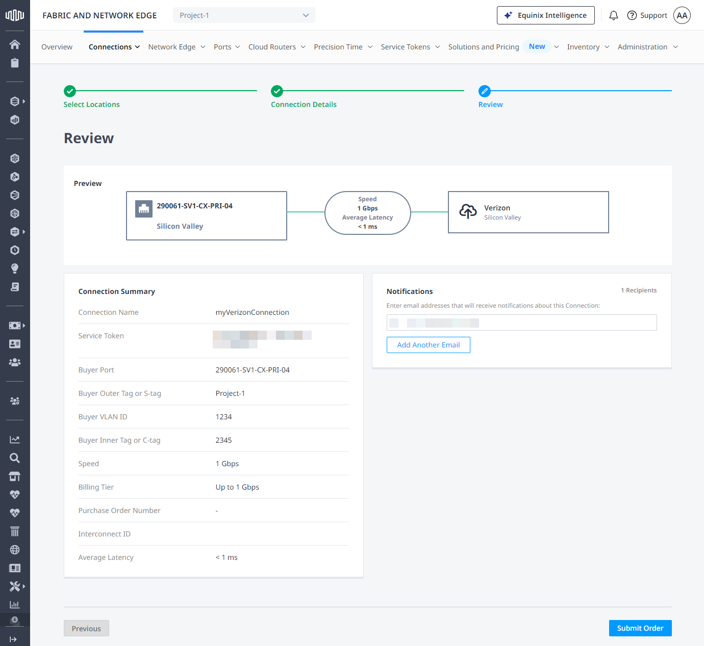Click the C-tag value 2345
The height and width of the screenshot is (646, 704).
pyautogui.click(x=223, y=440)
